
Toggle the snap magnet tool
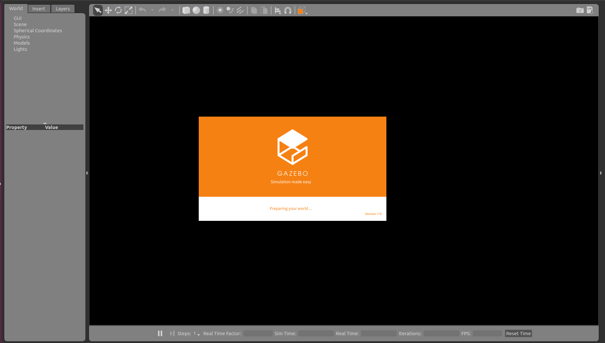[x=288, y=11]
